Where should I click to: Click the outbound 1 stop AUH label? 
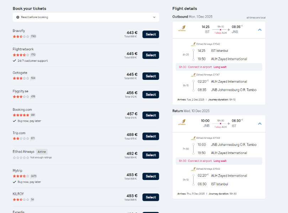pyautogui.click(x=220, y=33)
